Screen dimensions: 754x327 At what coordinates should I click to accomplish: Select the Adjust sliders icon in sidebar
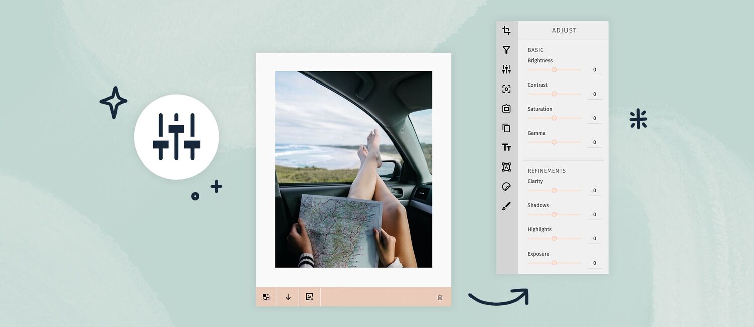click(x=506, y=69)
